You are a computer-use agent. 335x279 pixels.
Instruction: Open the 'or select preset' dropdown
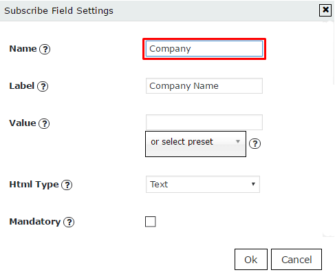point(195,144)
